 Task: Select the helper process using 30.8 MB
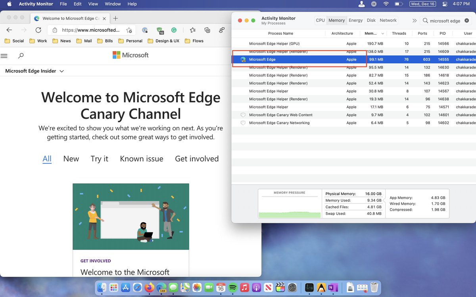pos(353,91)
